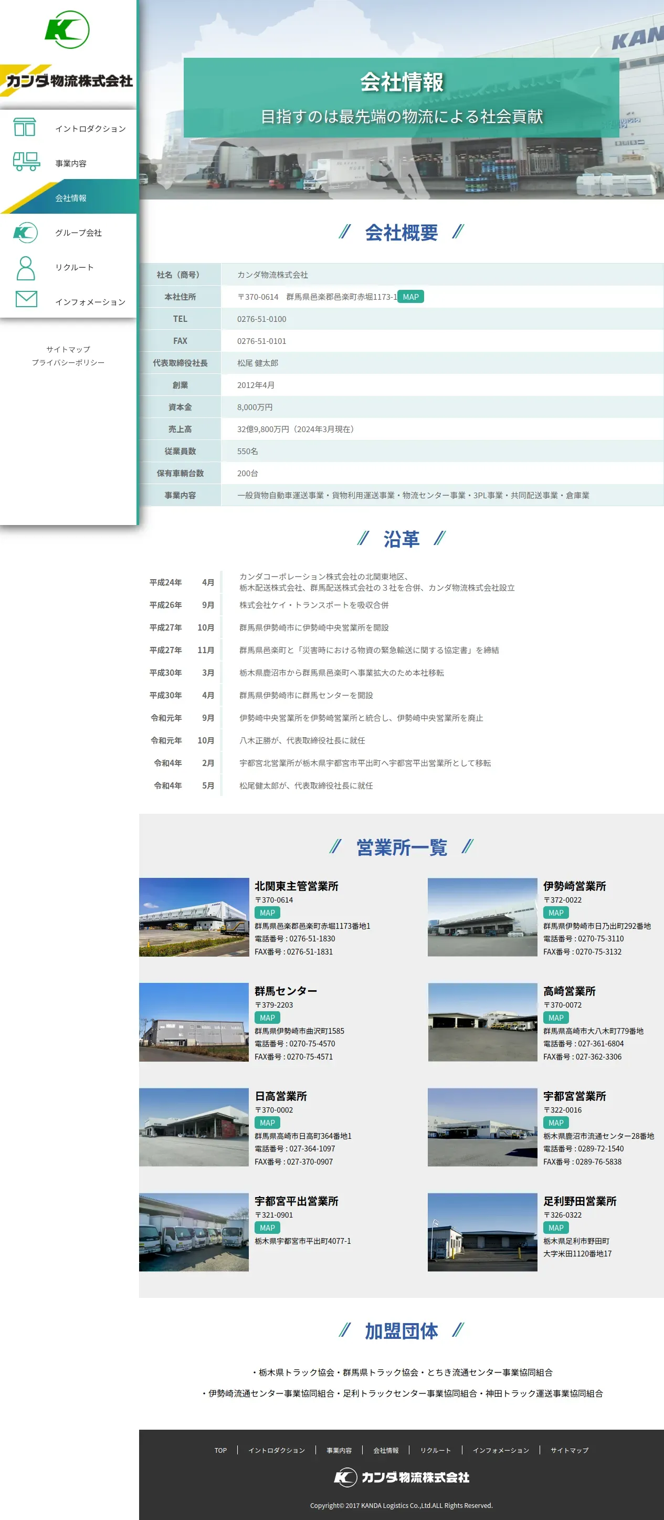Screen dimensions: 664x1520
Task: Click インフォメーション in the footer navigation
Action: coord(501,1450)
